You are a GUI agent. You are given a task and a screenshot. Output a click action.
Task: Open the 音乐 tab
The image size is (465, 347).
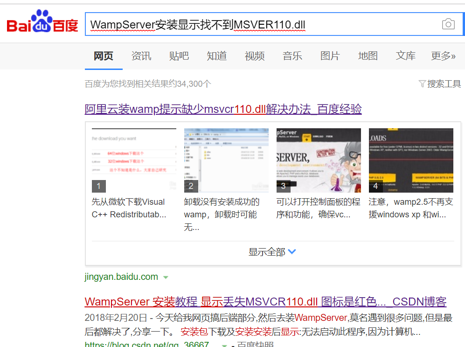[x=292, y=56]
